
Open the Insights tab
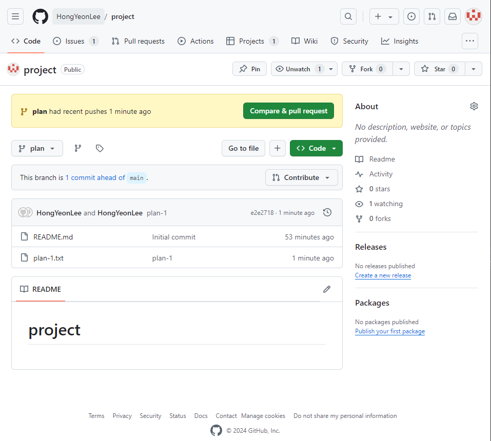400,41
